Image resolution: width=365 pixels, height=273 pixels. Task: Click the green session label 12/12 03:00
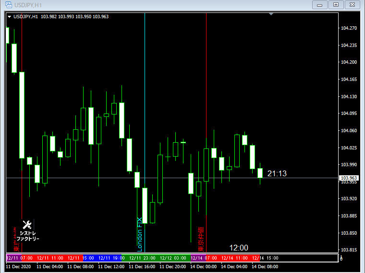point(173,258)
